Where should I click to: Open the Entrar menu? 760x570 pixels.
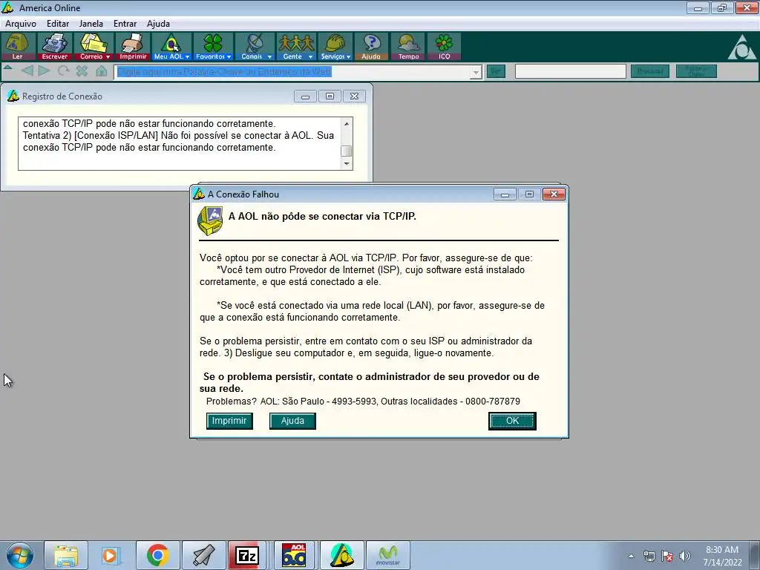click(125, 24)
